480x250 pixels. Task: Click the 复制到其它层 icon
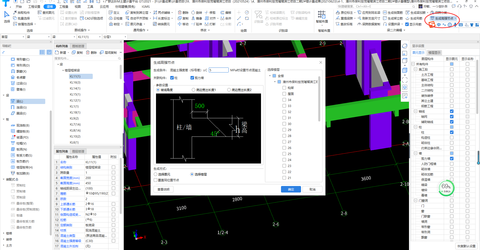(127, 12)
